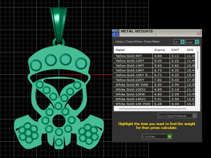Select the White Gold:14K PdW row
Image resolution: width=211 pixels, height=158 pixels.
[x=155, y=104]
